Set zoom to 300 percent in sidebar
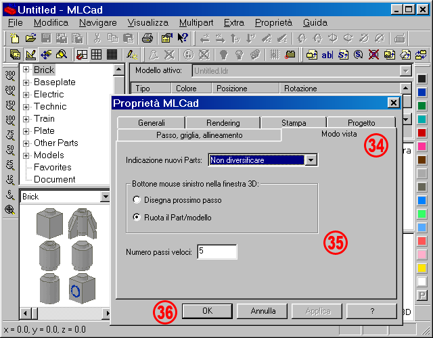The image size is (433, 338). coord(10,76)
